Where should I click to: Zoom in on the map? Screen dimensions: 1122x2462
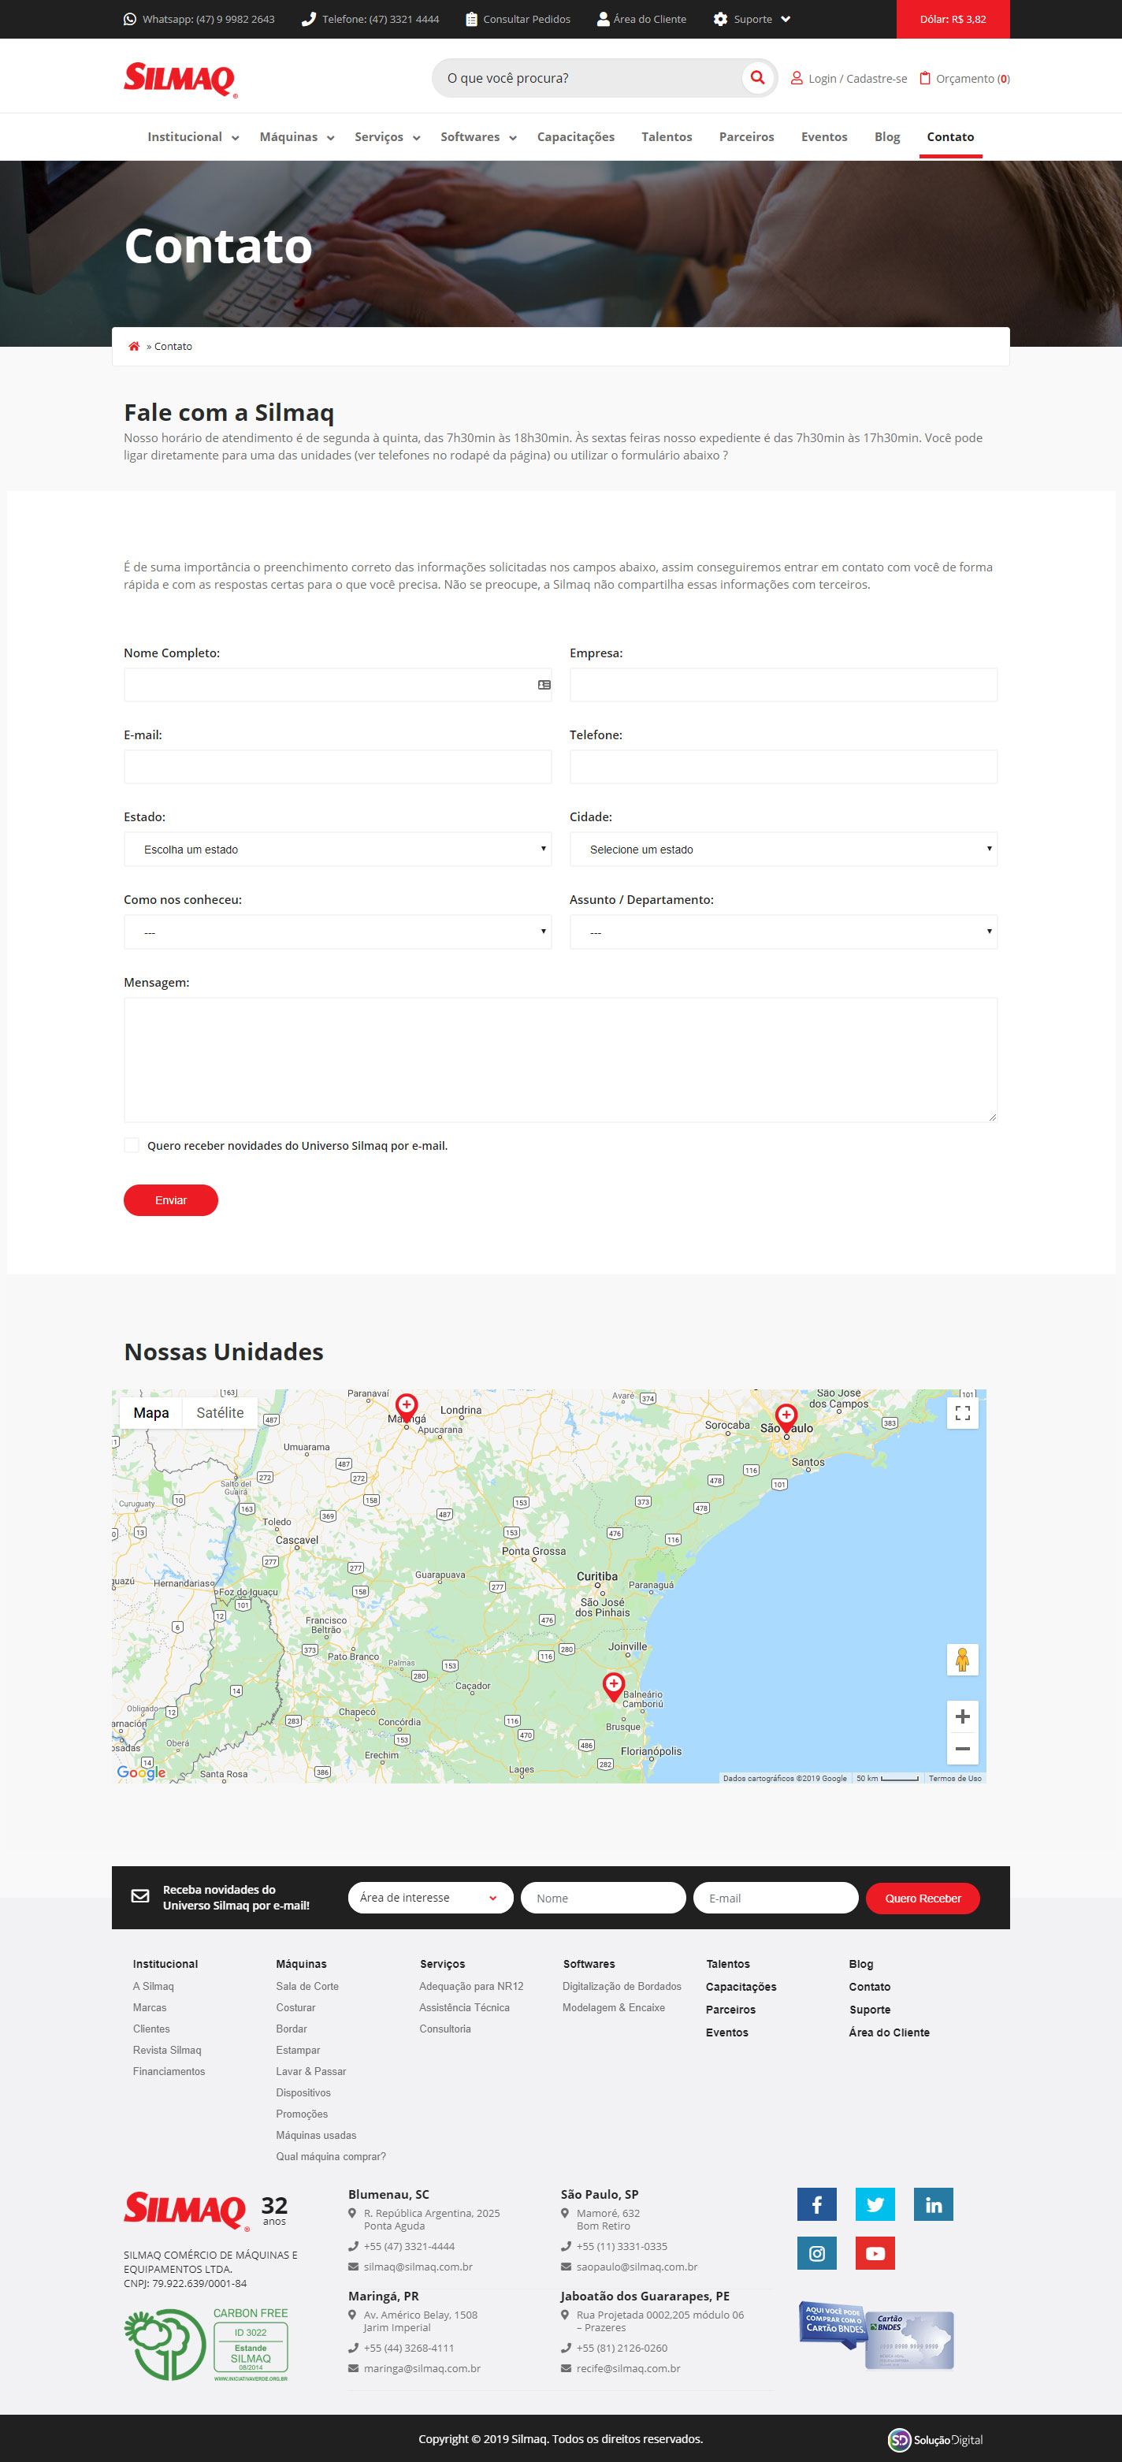pos(962,1716)
